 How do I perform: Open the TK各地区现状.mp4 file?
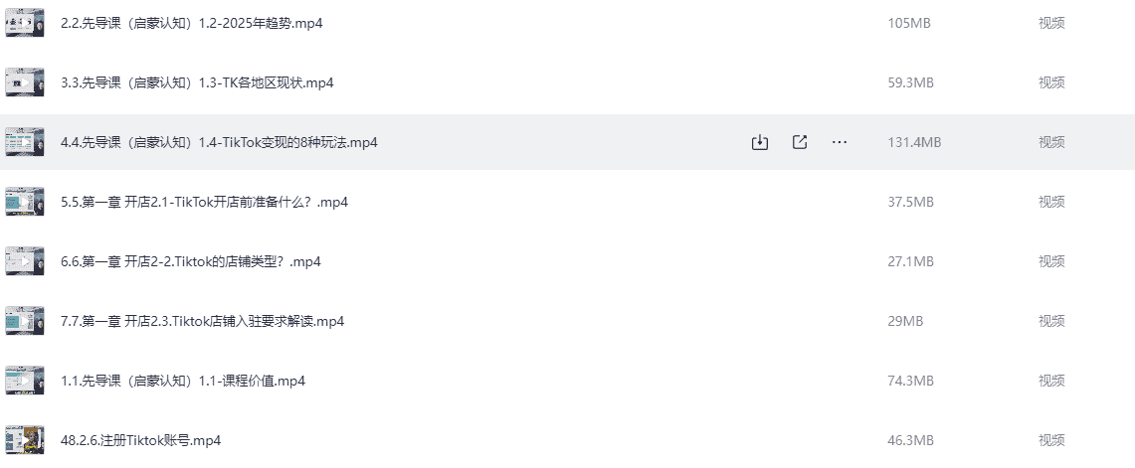(197, 82)
